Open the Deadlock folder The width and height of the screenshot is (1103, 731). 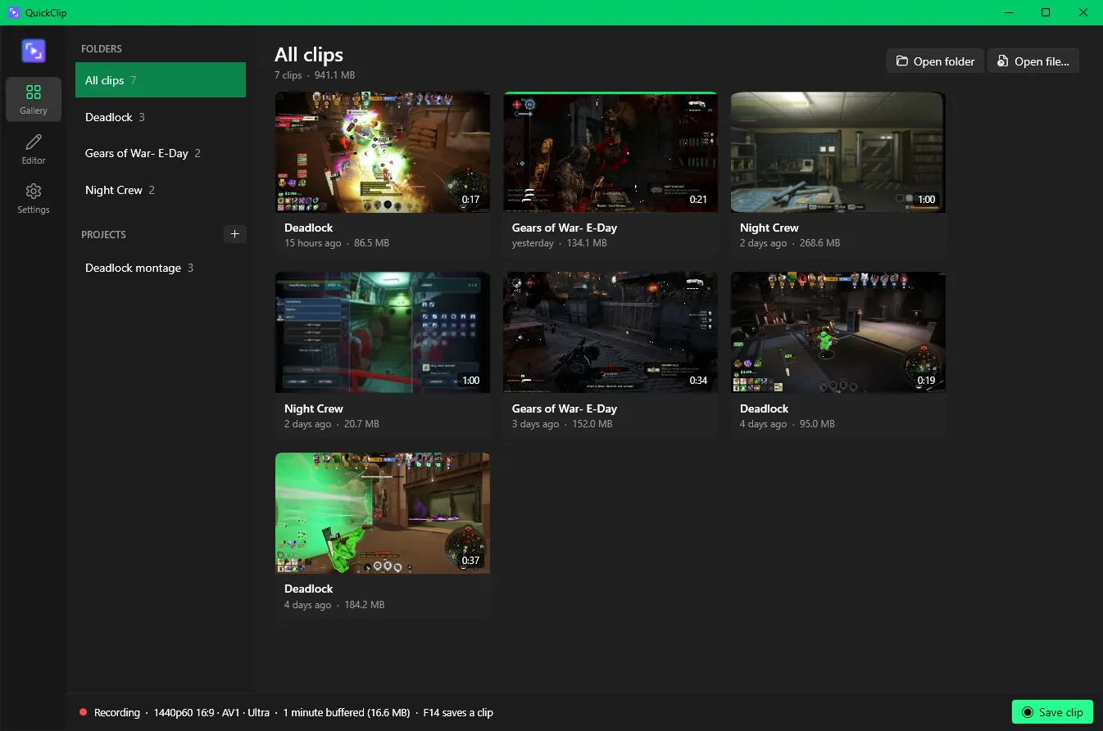(x=161, y=117)
